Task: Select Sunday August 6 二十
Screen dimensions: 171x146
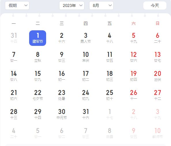Action: pos(157,38)
